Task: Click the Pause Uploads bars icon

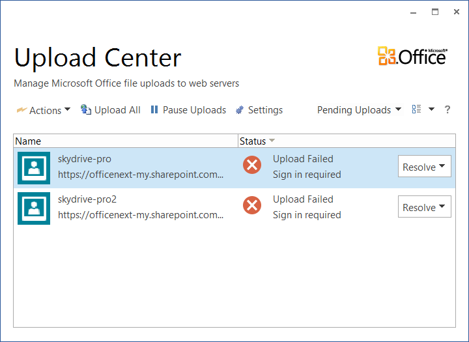Action: 154,109
